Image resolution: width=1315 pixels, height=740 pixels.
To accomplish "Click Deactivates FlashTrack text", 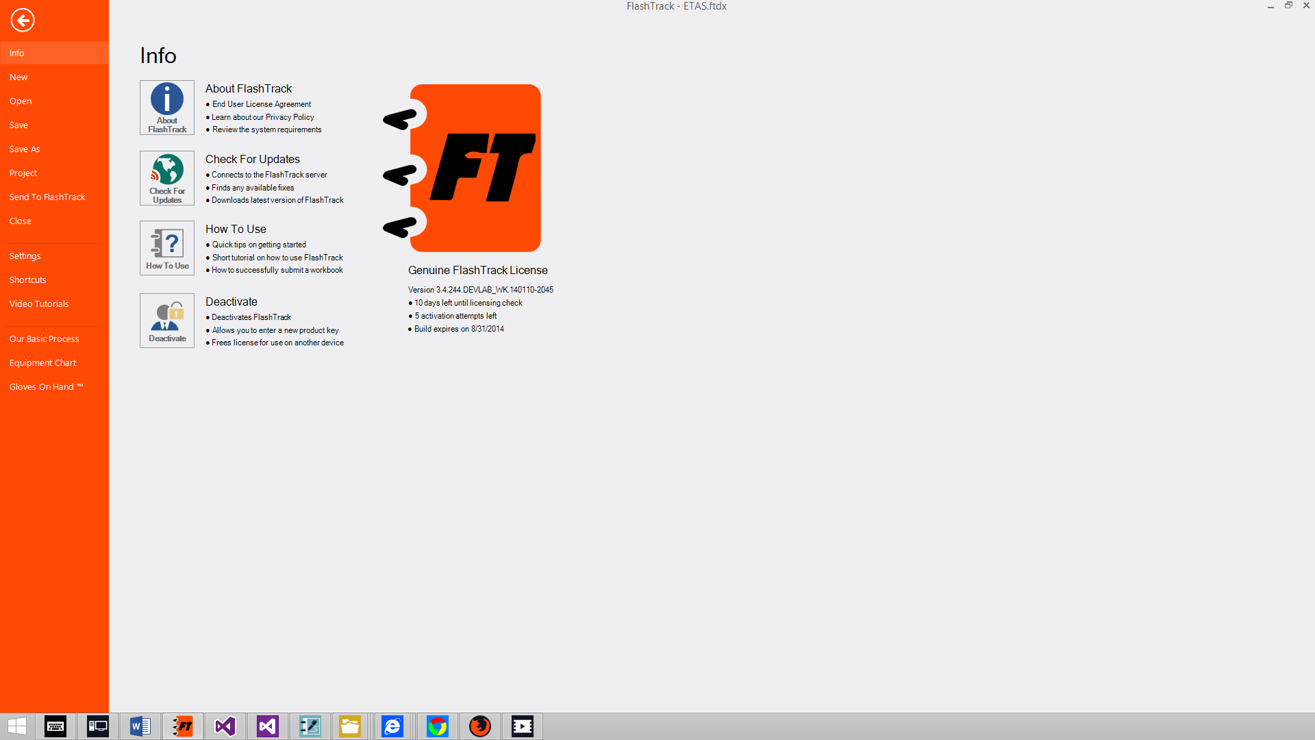I will point(251,317).
